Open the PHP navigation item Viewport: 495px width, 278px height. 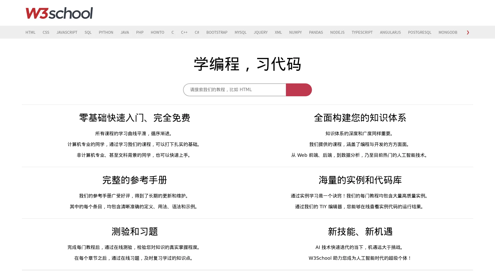tap(140, 32)
